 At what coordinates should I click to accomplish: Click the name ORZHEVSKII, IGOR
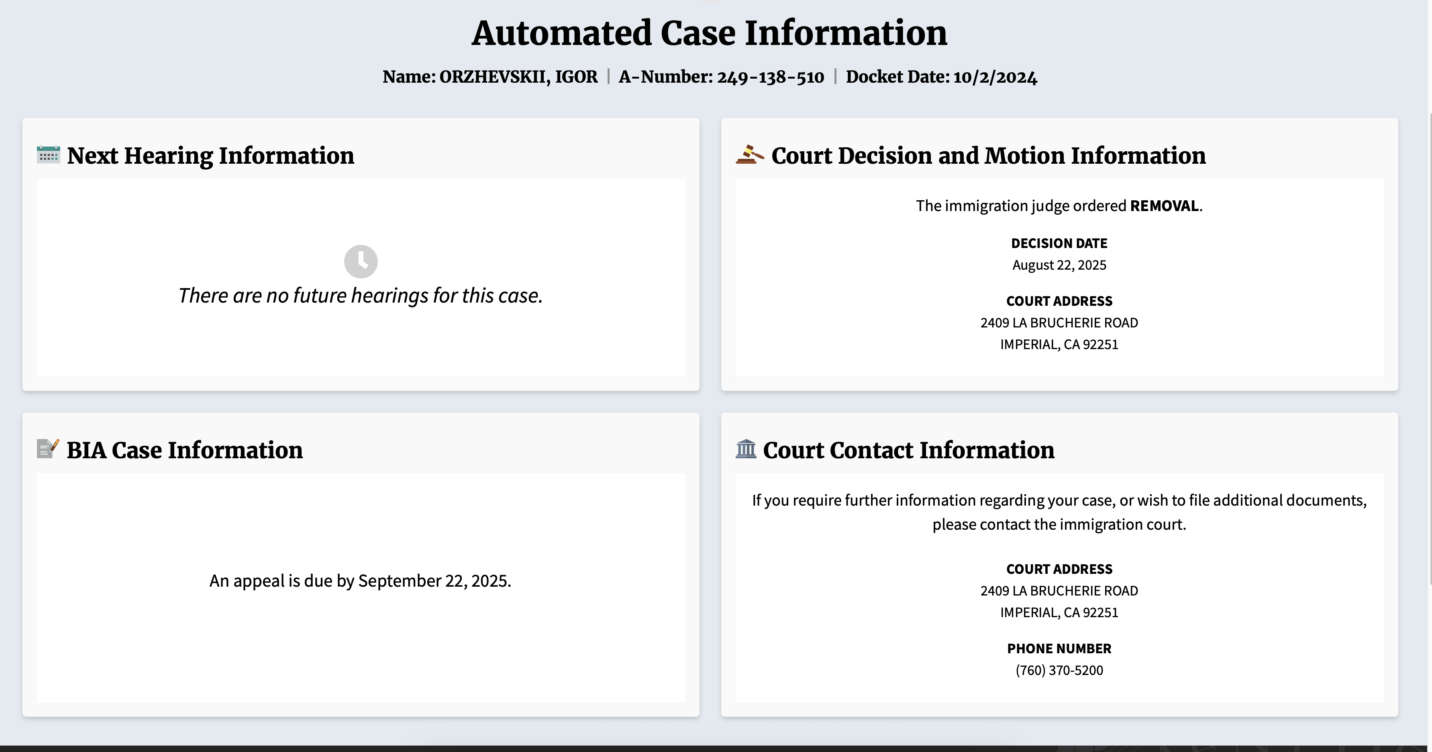click(518, 77)
